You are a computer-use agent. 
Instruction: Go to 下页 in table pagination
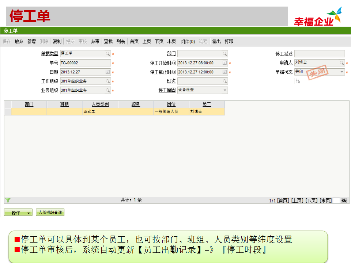pos(311,201)
